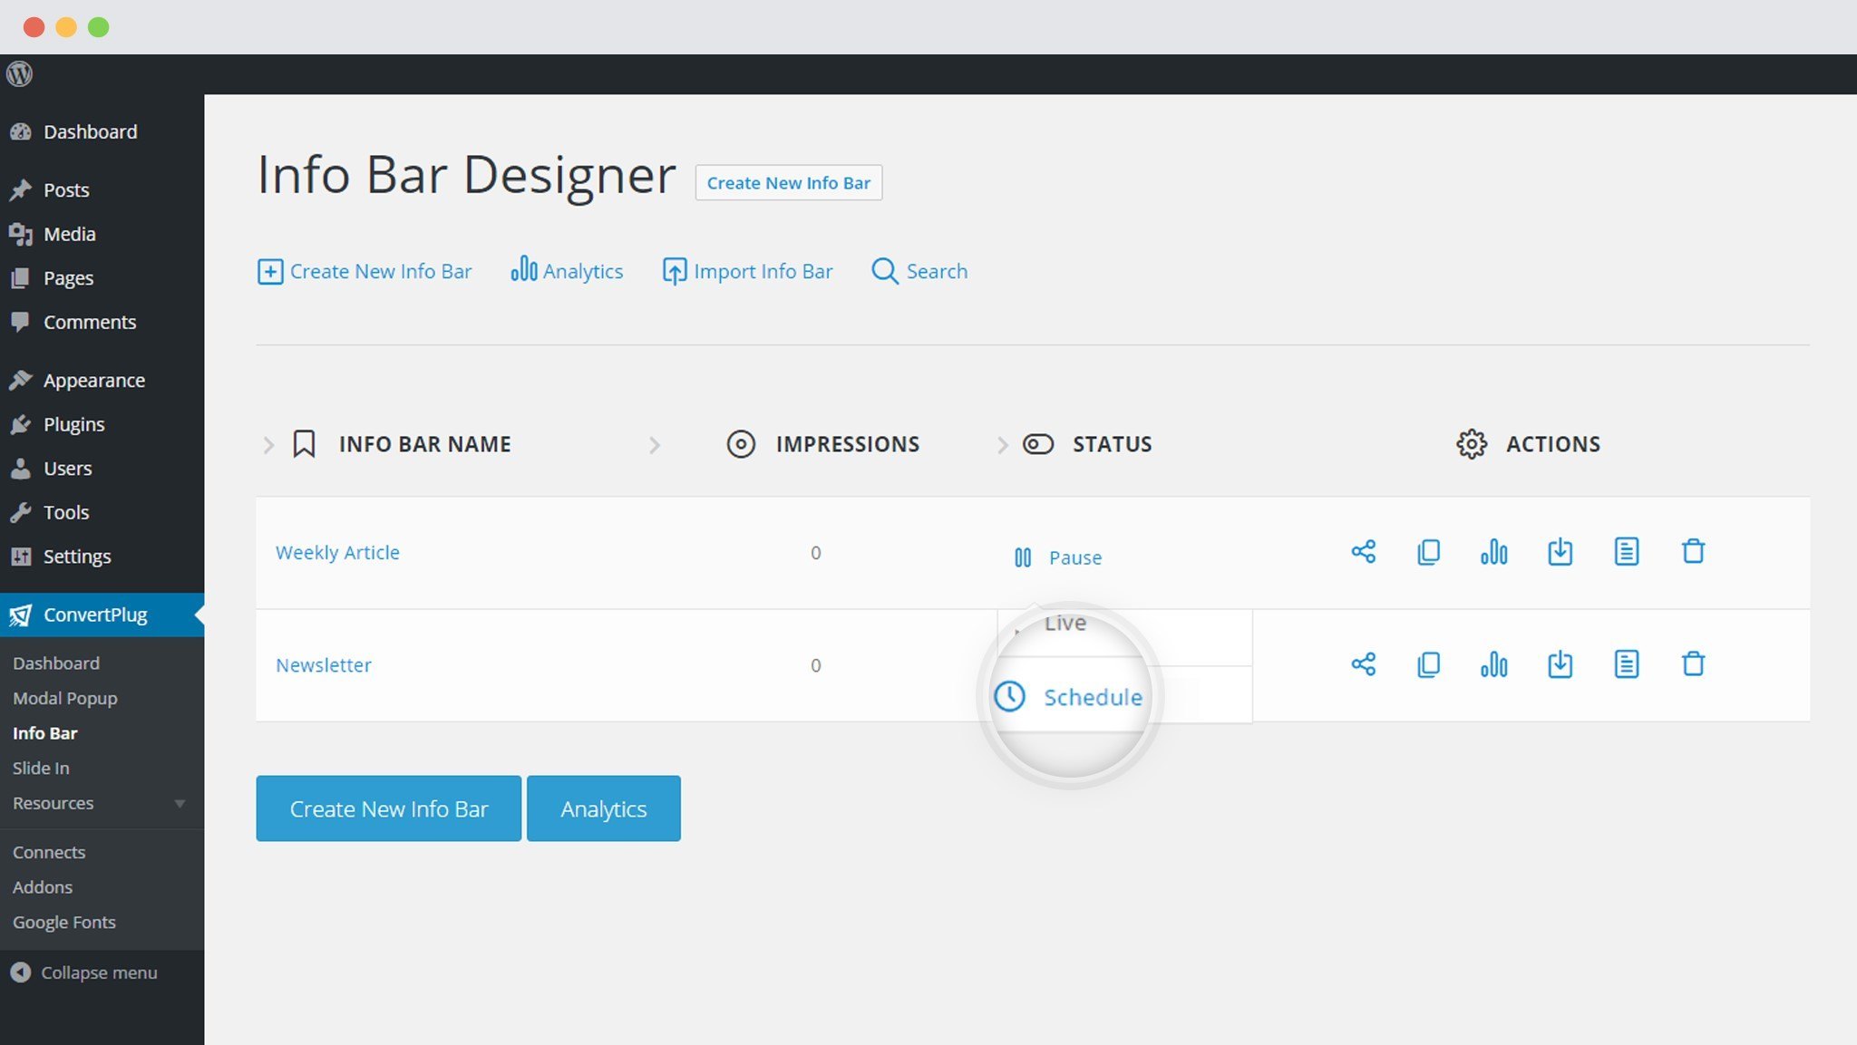Click the clock icon beside Schedule
This screenshot has height=1045, width=1857.
pos(1009,696)
